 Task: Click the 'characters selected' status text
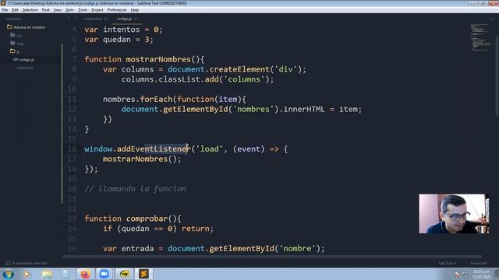30,263
